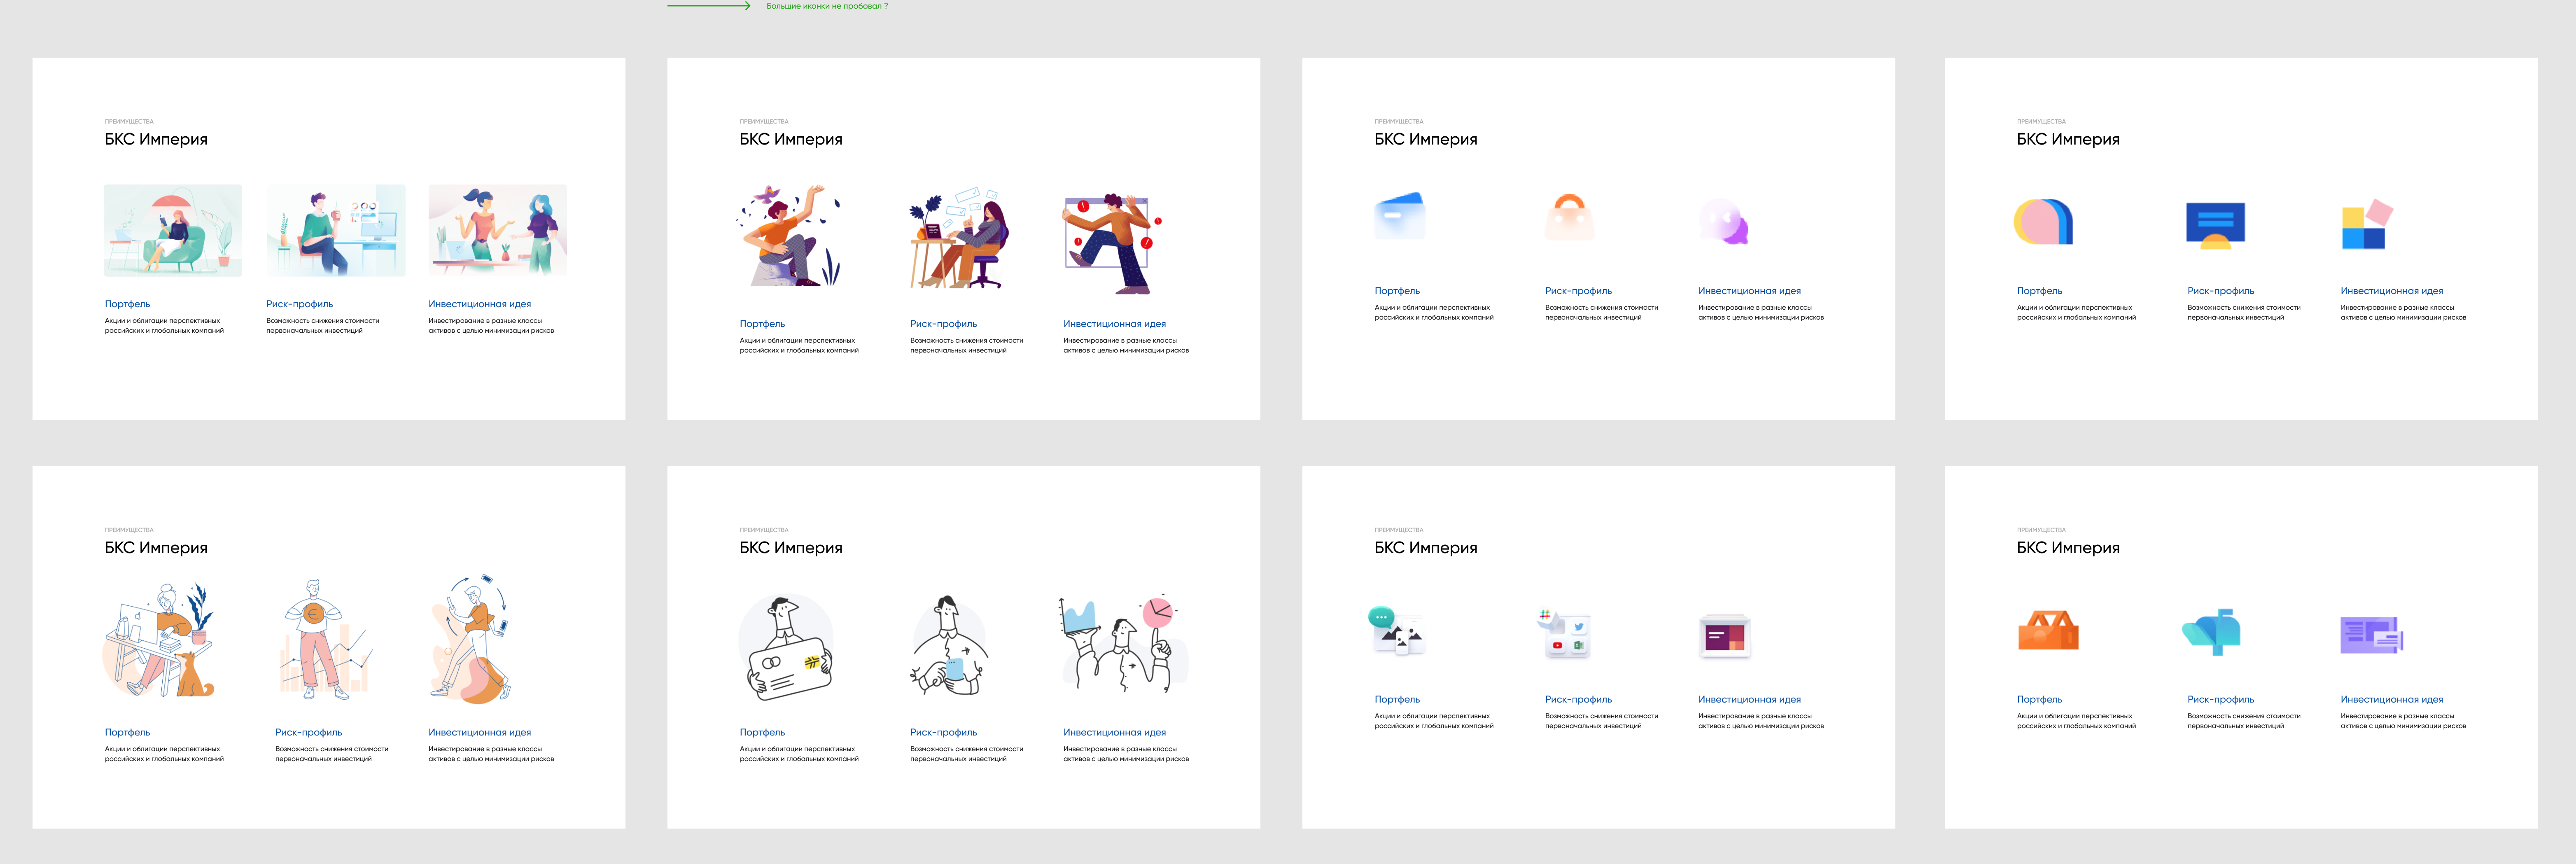Viewport: 2576px width, 864px height.
Task: Click illustration of woman in green armchair
Action: [x=173, y=230]
